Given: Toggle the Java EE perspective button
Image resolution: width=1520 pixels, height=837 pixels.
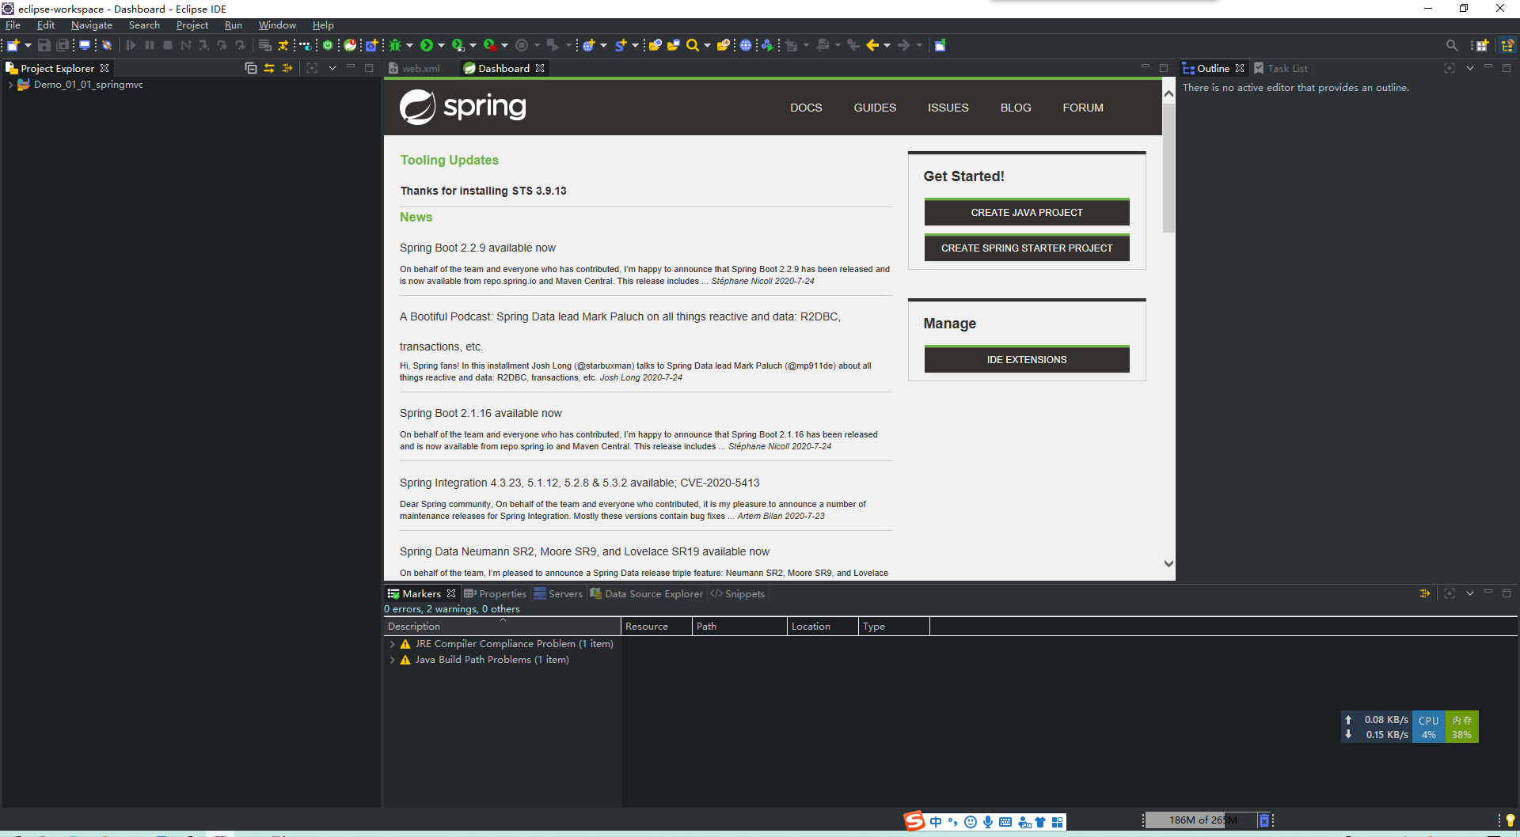Looking at the screenshot, I should tap(1508, 45).
